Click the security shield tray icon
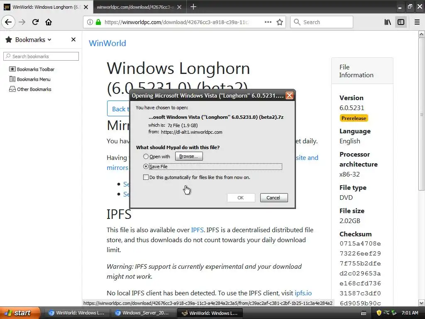 pyautogui.click(x=379, y=313)
